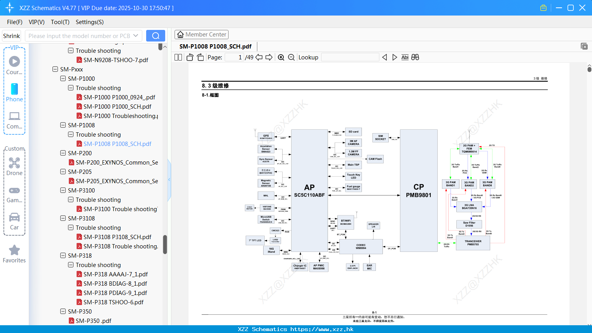The height and width of the screenshot is (333, 592).
Task: Rotate page clockwise
Action: 200,57
